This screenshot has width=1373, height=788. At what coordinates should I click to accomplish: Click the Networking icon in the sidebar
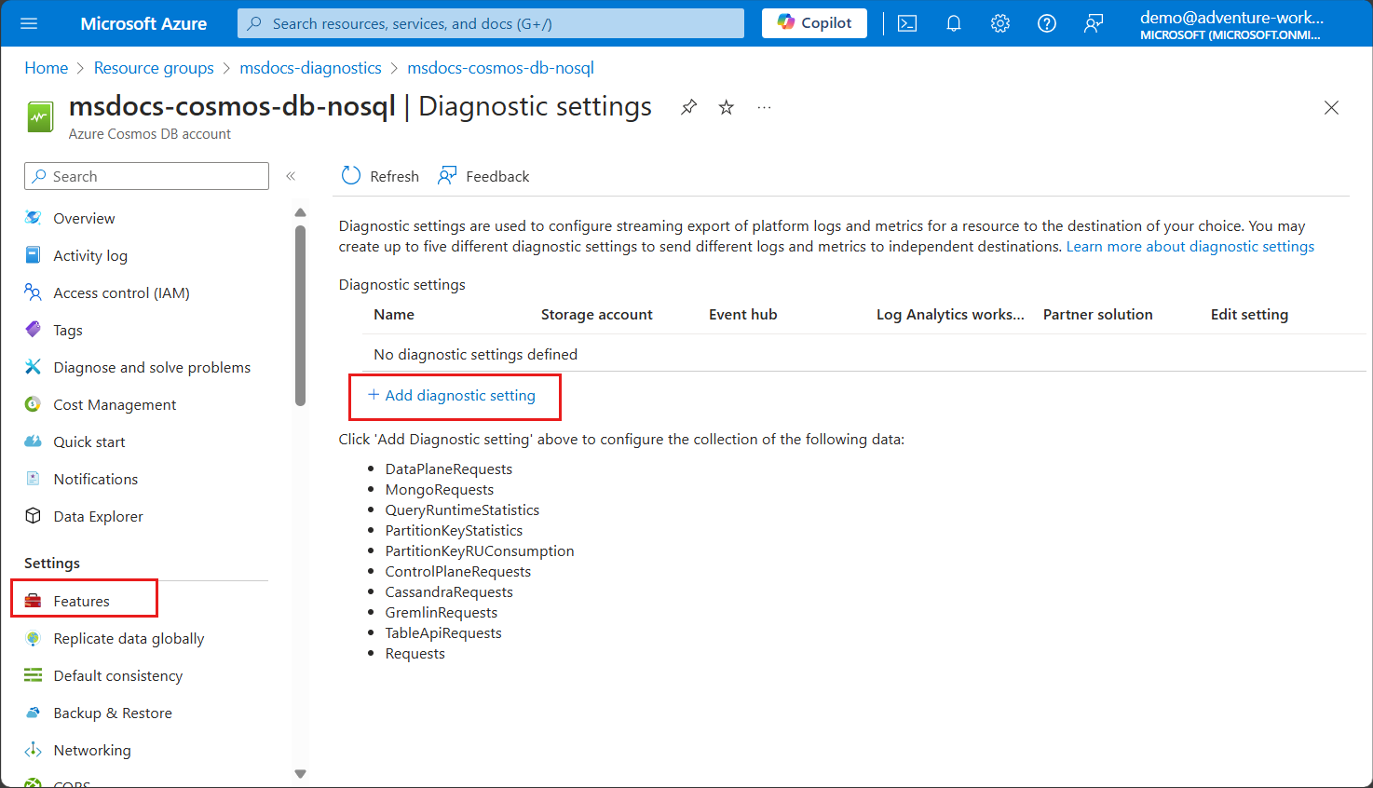point(34,750)
